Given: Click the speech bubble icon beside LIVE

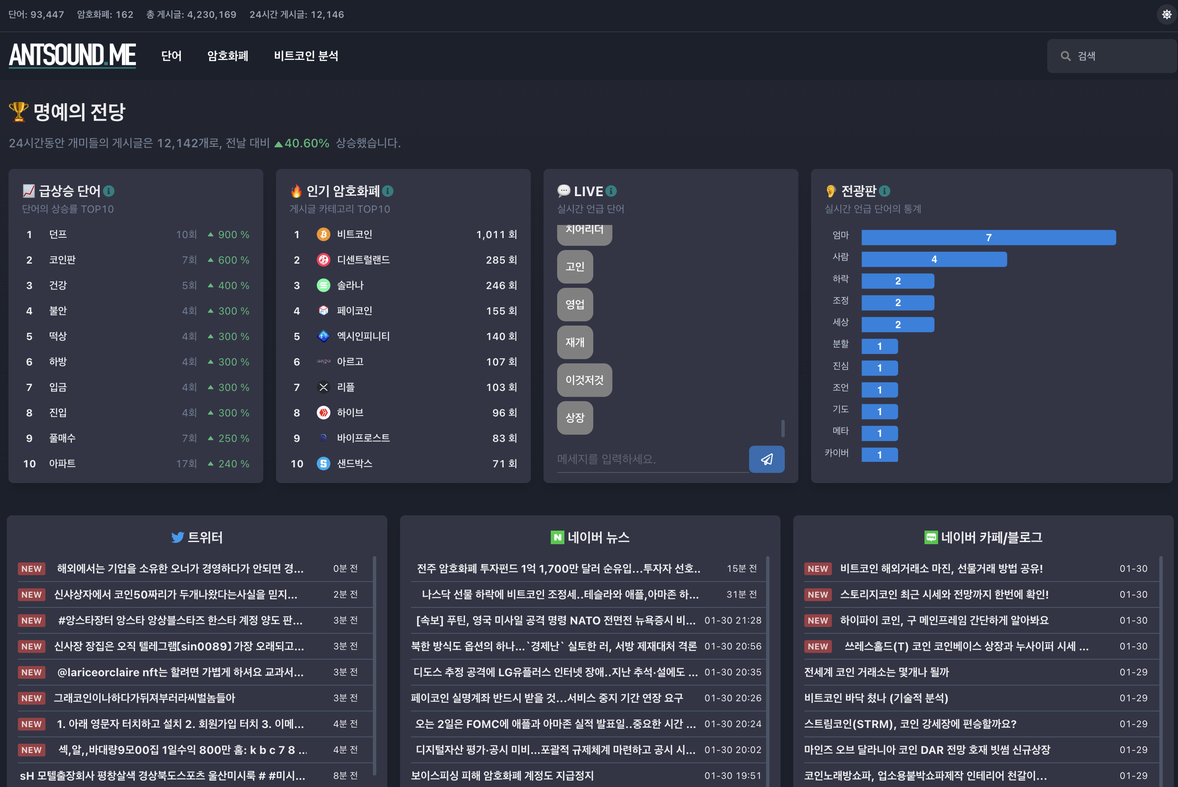Looking at the screenshot, I should pos(564,191).
